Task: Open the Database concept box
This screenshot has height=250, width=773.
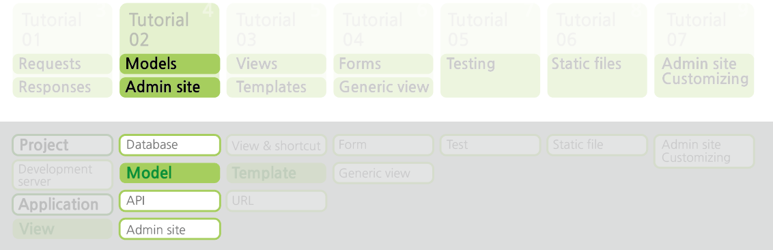Action: 169,145
